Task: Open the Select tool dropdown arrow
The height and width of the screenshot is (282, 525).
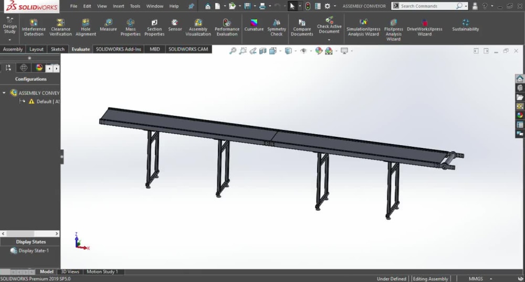Action: pyautogui.click(x=300, y=6)
